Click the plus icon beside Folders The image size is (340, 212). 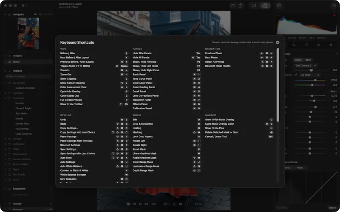(51, 56)
